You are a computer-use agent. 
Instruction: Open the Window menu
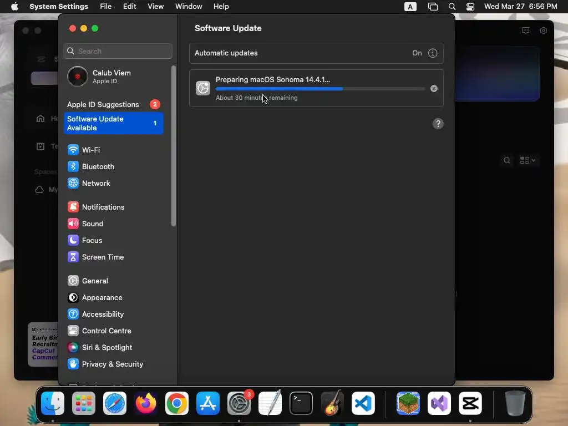coord(189,7)
